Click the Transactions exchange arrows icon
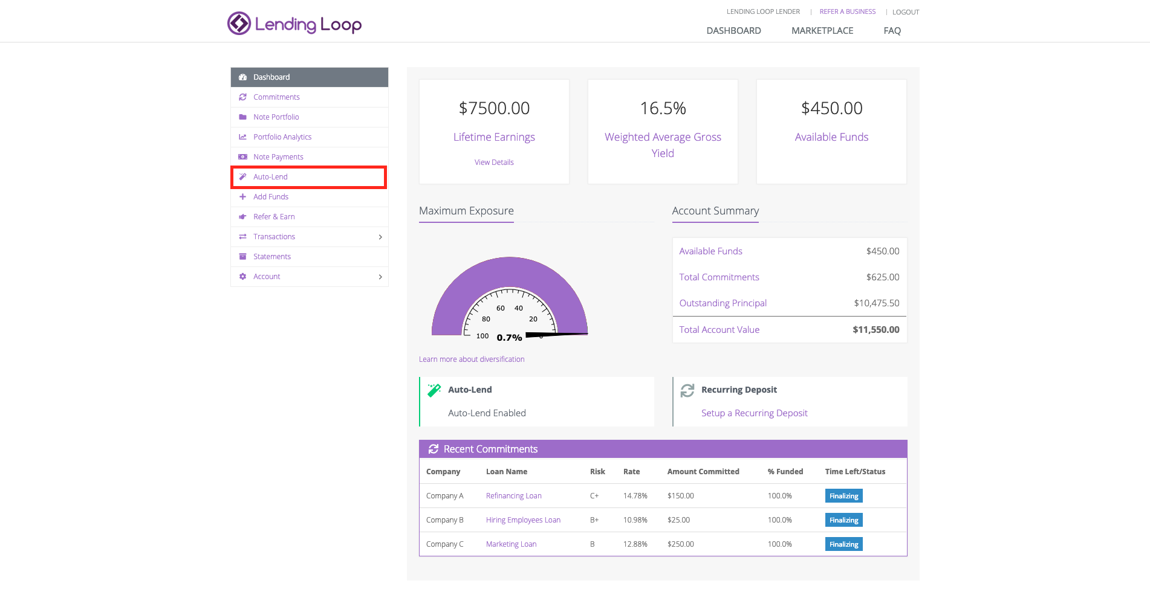Viewport: 1150px width, 589px height. click(242, 237)
